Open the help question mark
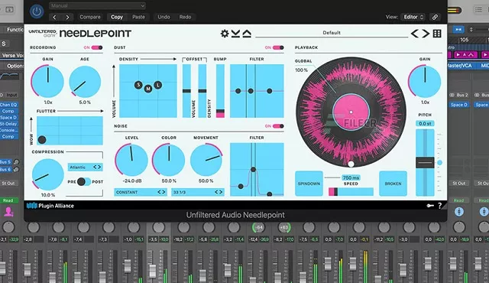The height and width of the screenshot is (283, 489). [x=440, y=206]
